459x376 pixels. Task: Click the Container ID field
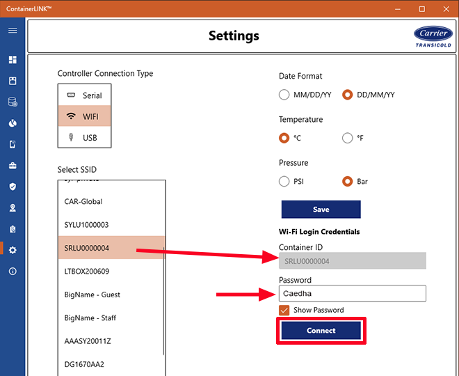pyautogui.click(x=352, y=261)
